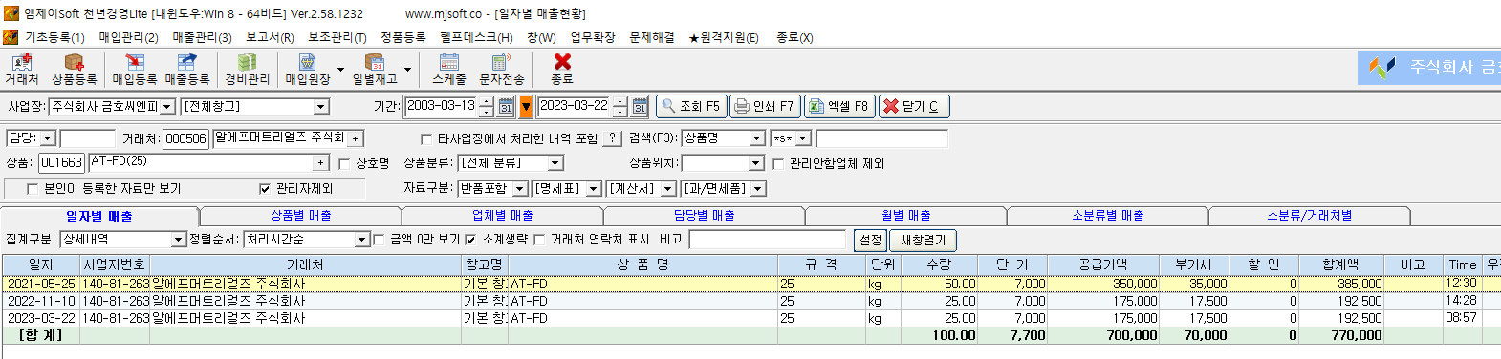Open the 매출관리(3) menu
This screenshot has height=359, width=1501.
pyautogui.click(x=202, y=37)
